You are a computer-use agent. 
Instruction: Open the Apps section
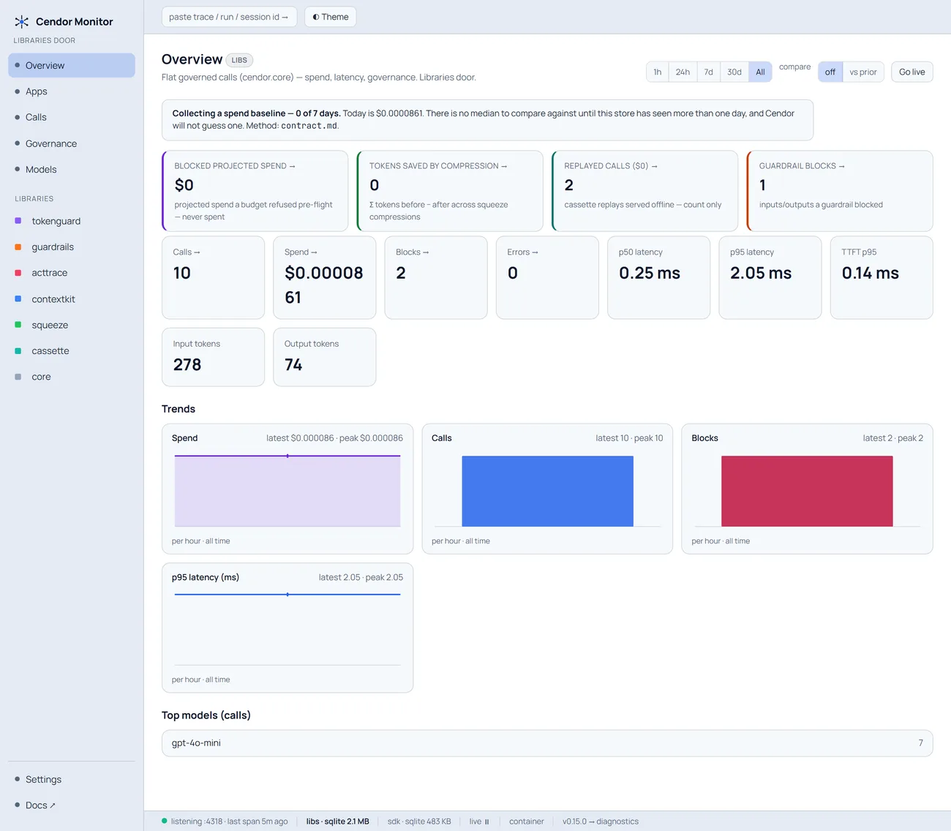[x=72, y=91]
